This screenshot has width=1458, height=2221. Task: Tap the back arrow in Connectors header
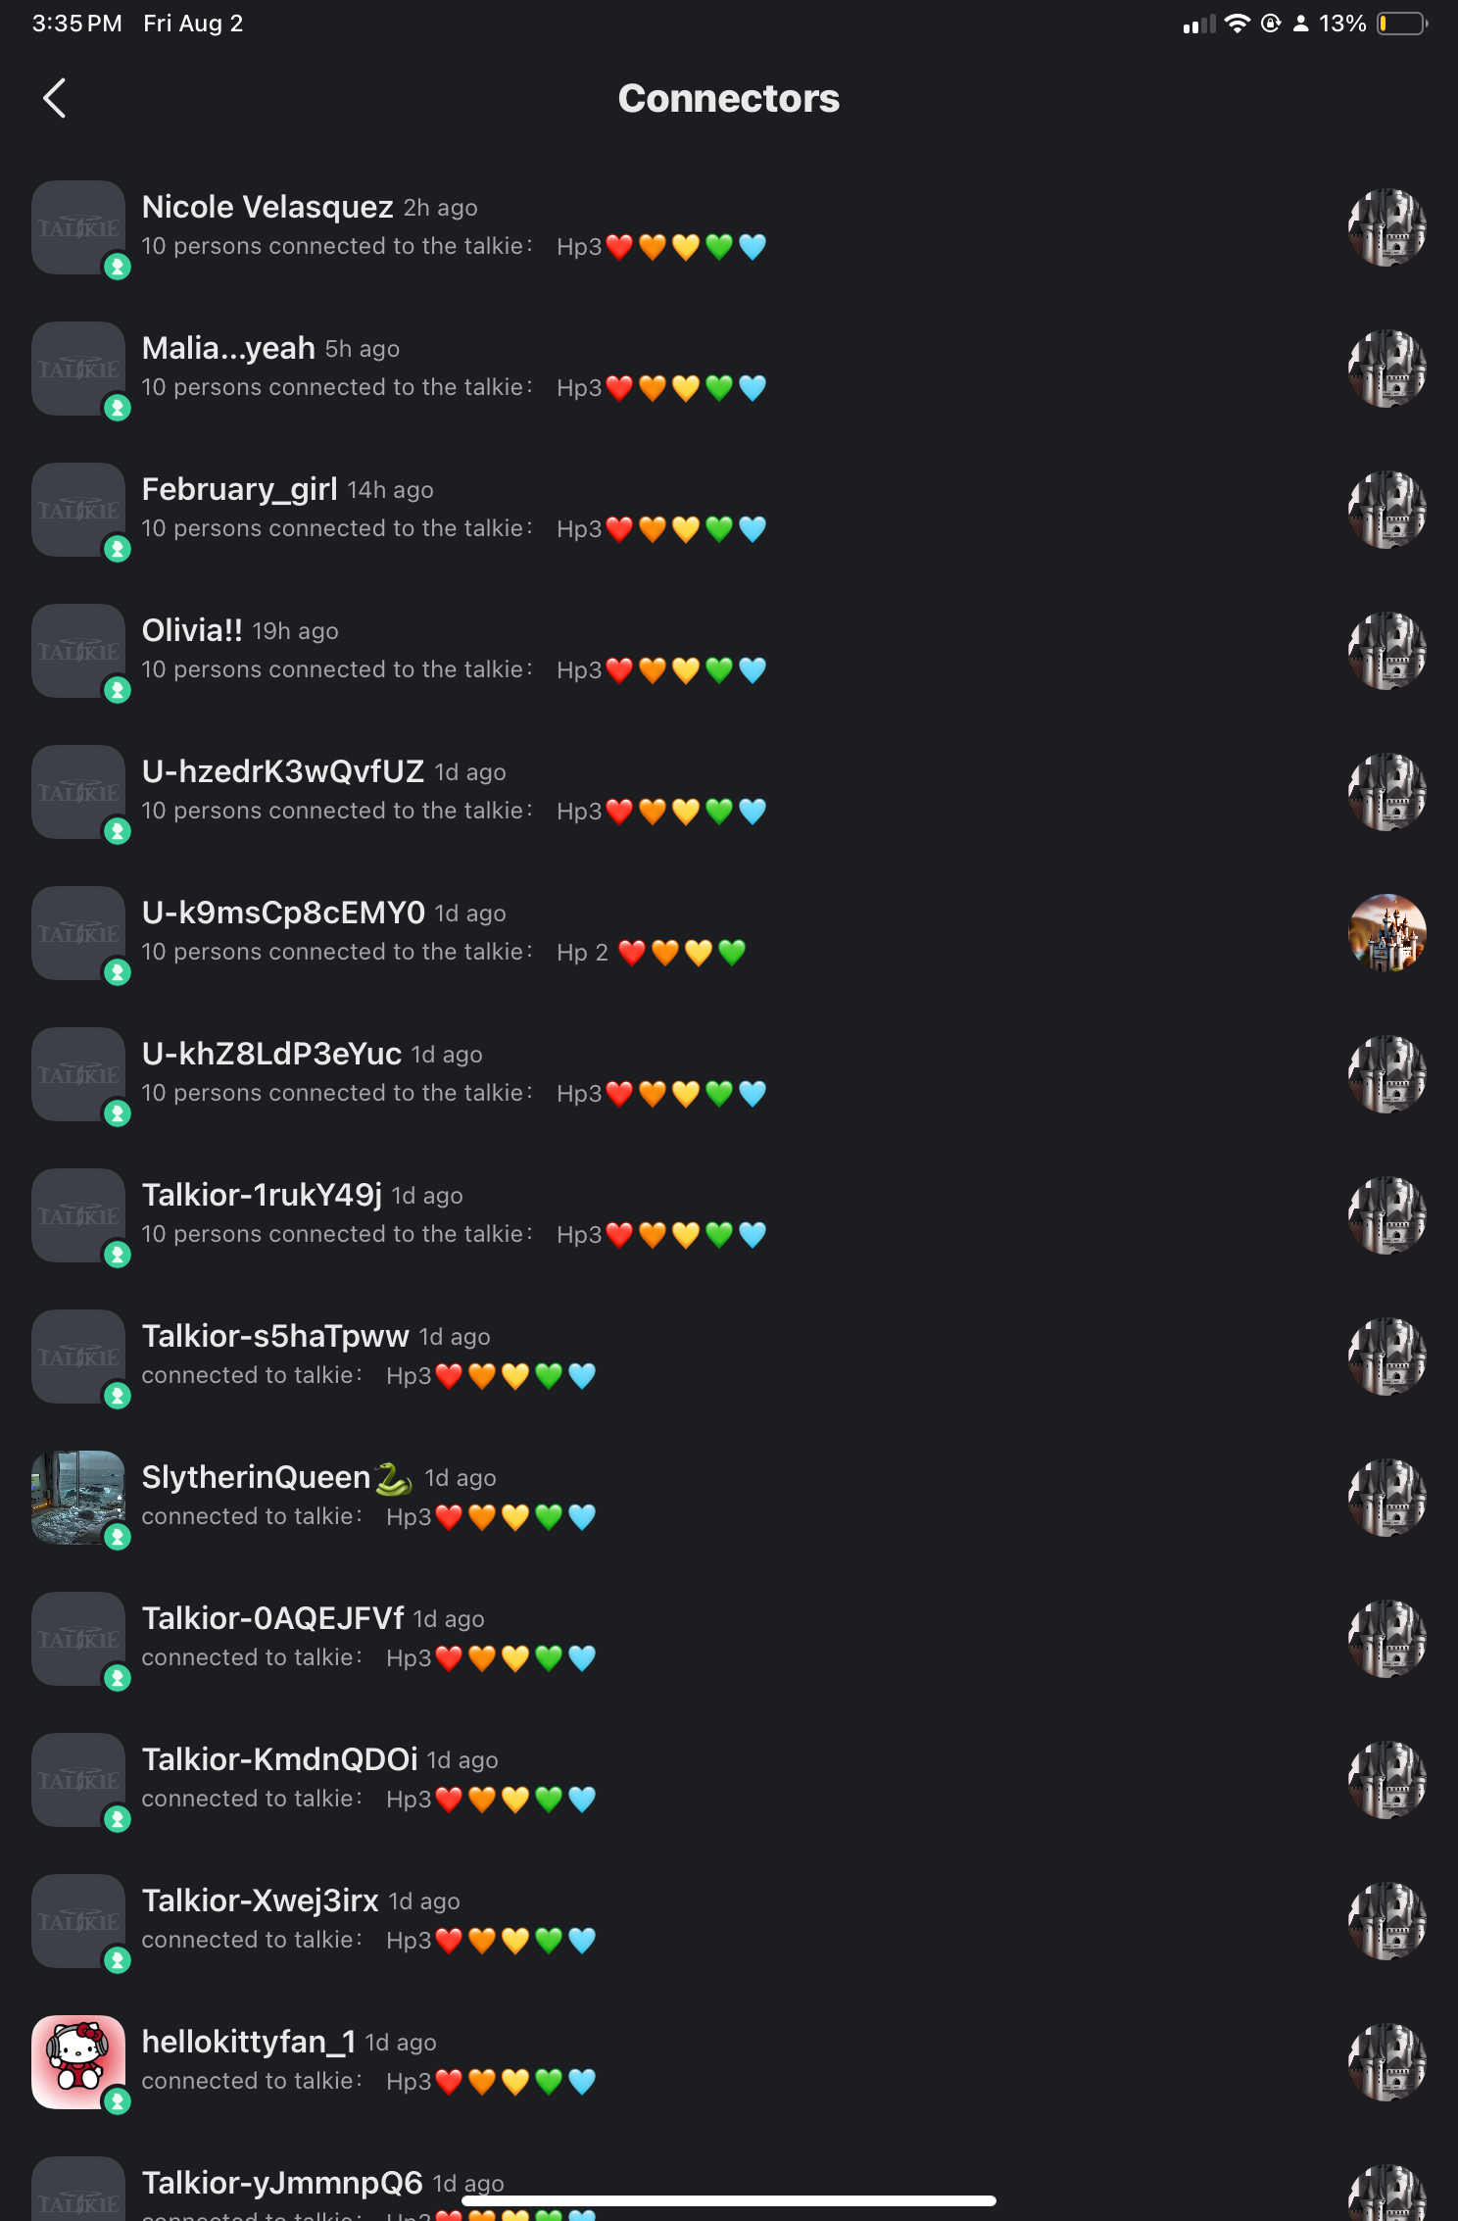(x=55, y=98)
